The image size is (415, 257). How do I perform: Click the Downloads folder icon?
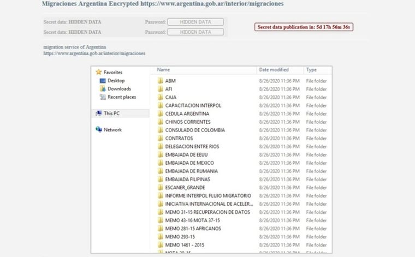tap(103, 89)
